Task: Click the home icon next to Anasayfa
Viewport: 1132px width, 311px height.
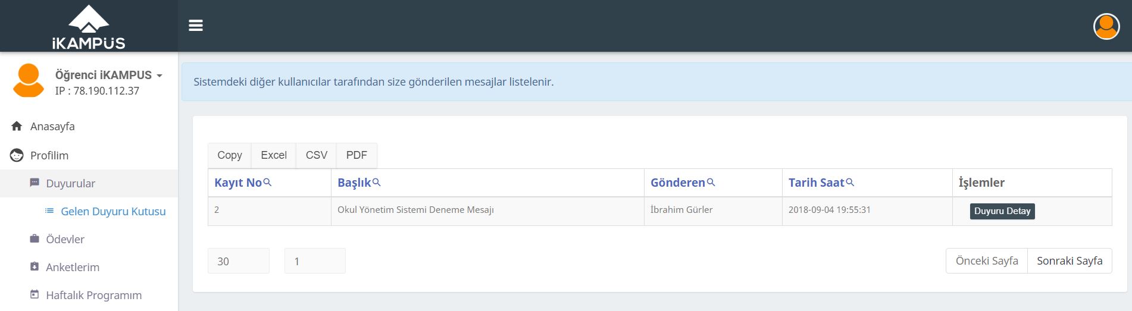Action: click(17, 126)
